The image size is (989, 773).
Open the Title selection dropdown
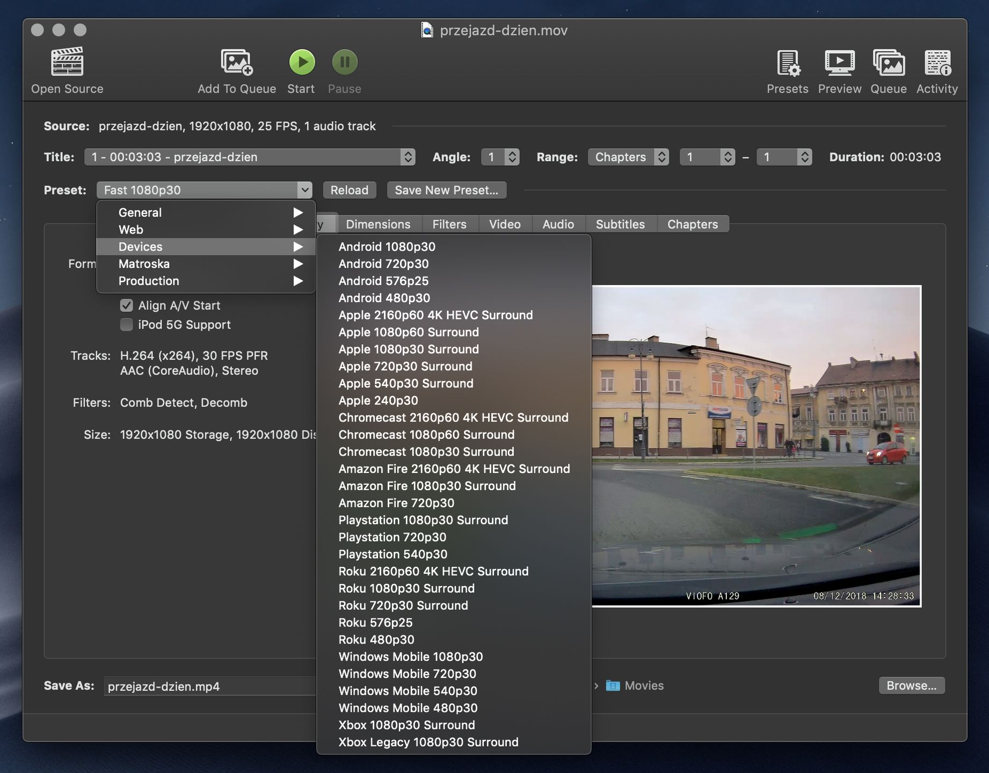(249, 157)
